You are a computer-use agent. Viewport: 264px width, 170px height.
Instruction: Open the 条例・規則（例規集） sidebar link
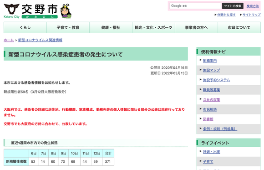220,129
